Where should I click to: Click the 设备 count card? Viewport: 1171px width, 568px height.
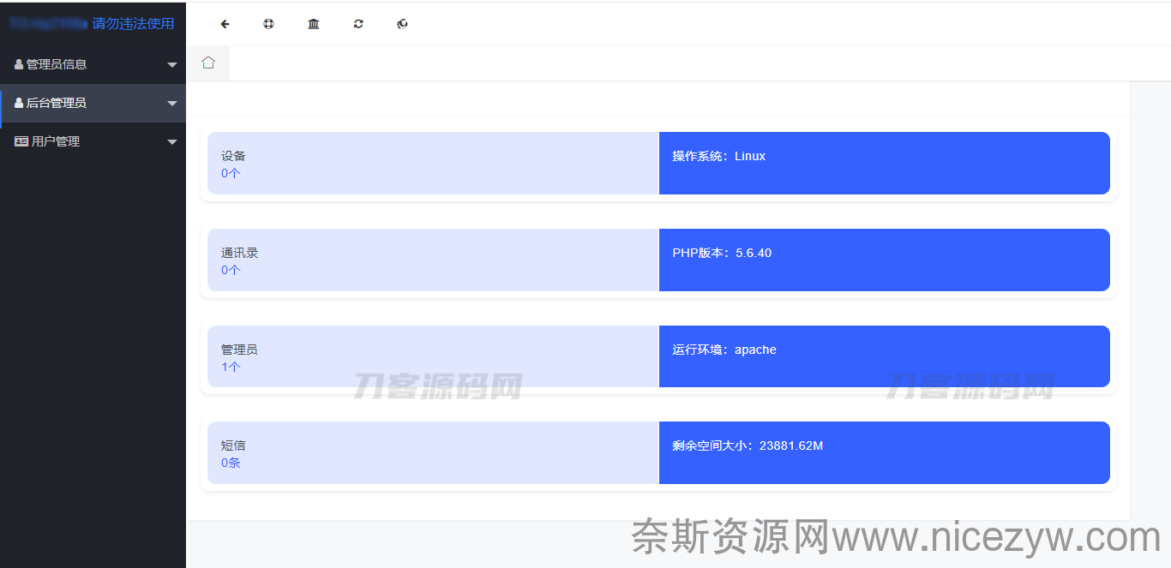point(433,164)
